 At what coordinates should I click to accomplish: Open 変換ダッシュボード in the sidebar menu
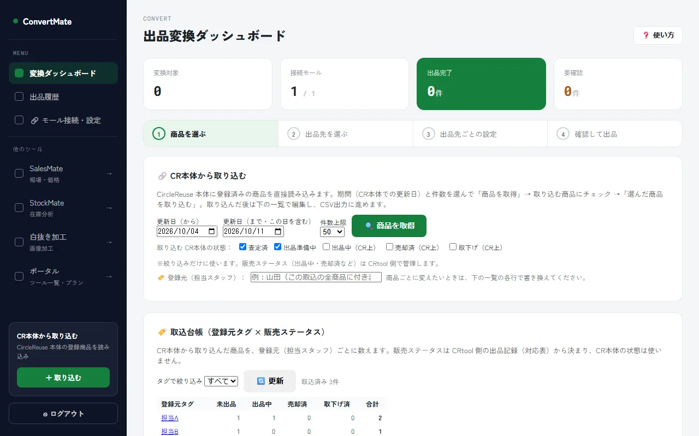(63, 73)
